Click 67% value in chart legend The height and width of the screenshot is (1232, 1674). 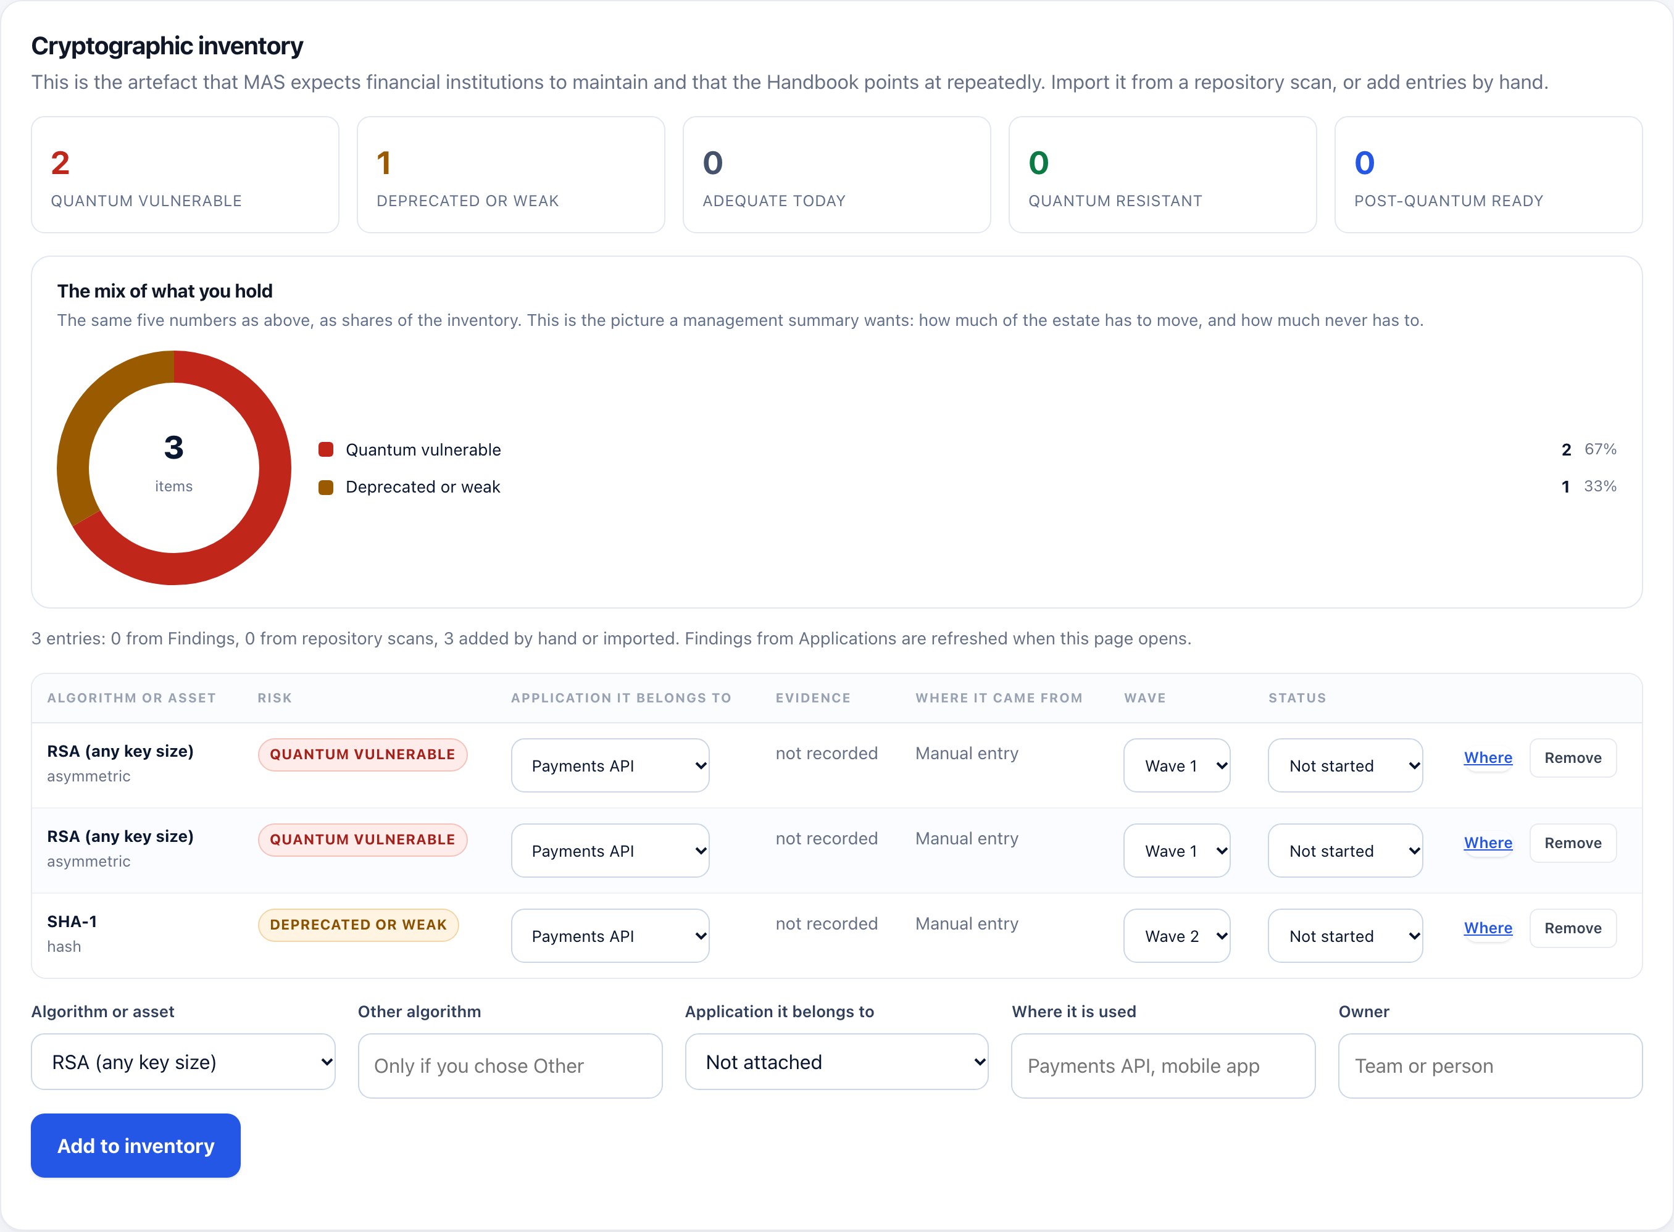[1600, 449]
